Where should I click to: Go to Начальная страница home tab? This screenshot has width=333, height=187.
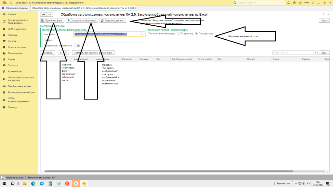[15, 8]
